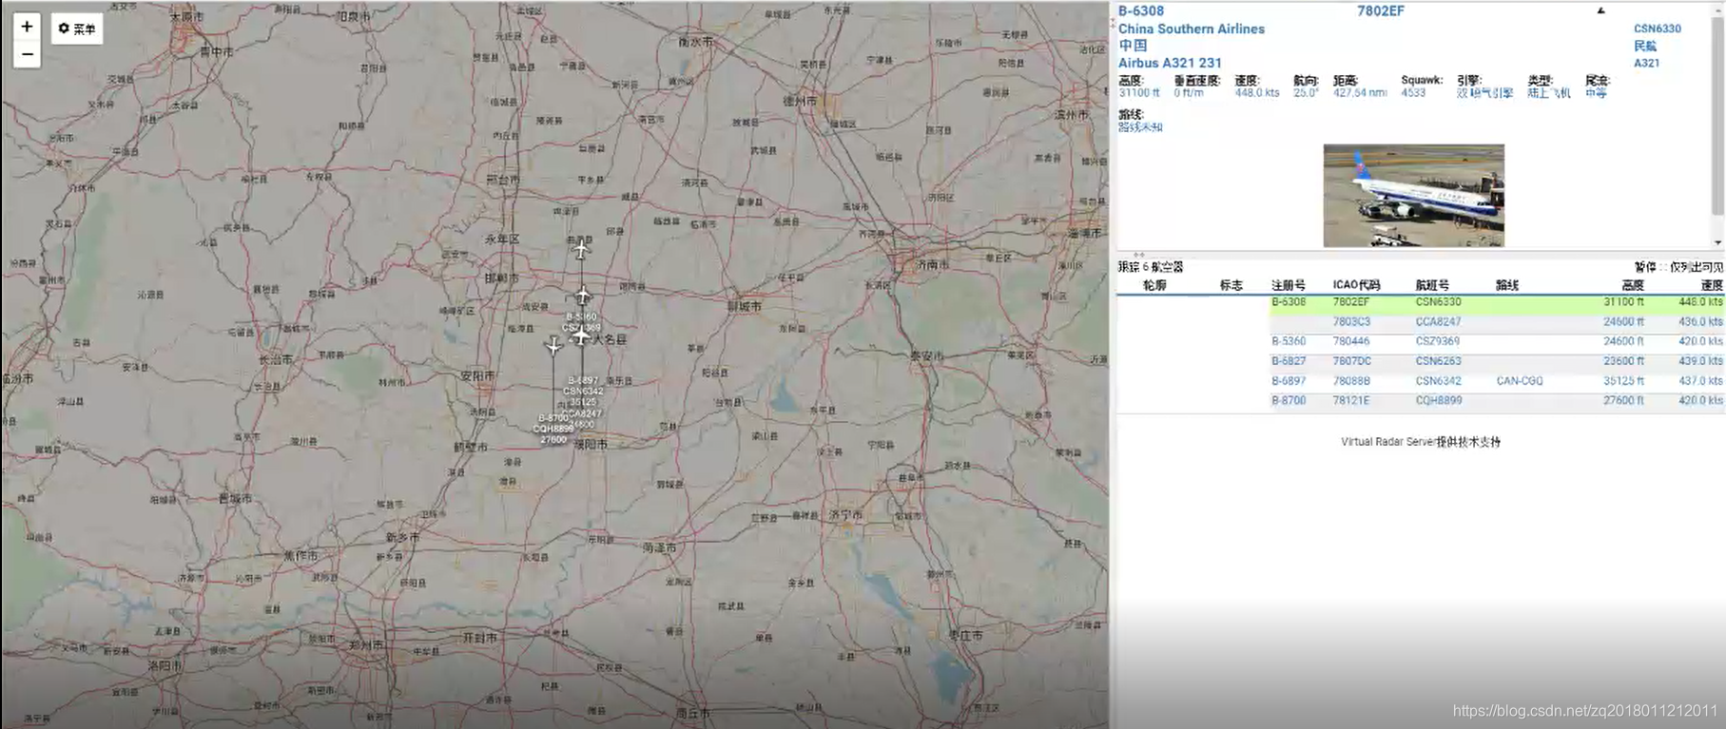Screen dimensions: 1726x729
Task: Click the 7802EF ICAO code in the detail header
Action: click(1380, 11)
